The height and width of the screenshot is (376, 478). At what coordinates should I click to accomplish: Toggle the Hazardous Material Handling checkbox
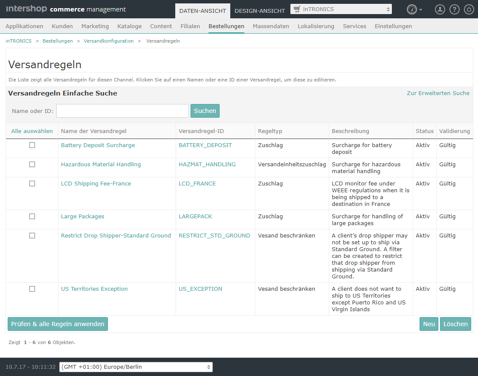(x=32, y=165)
